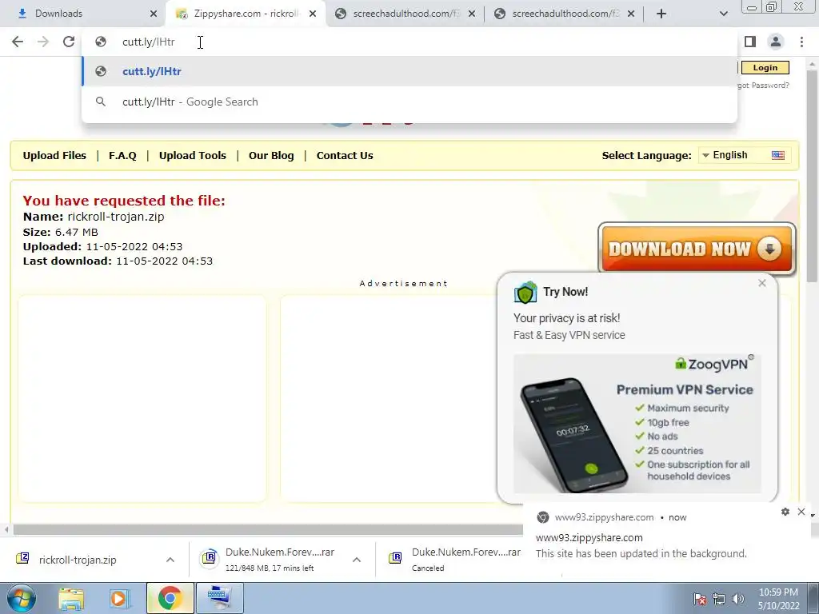Screen dimensions: 819x614
Task: Click the browser back arrow
Action: point(18,42)
